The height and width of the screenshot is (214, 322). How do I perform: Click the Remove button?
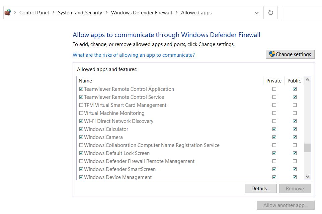[x=295, y=188]
